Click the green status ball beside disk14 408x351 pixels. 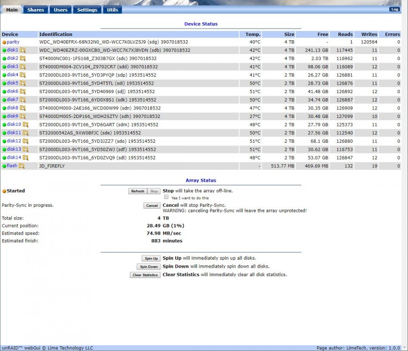point(4,158)
